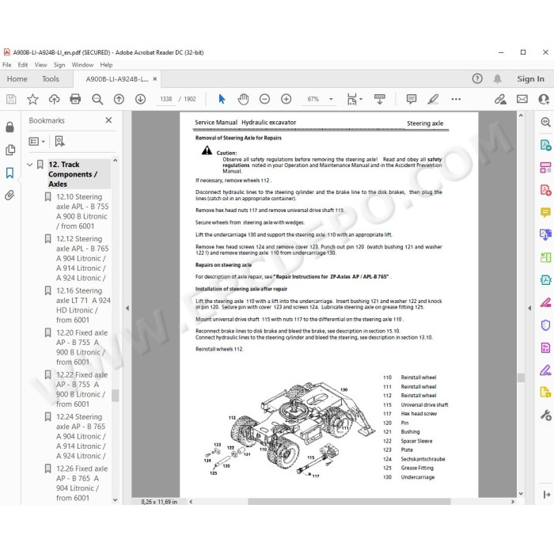Screen dimensions: 554x554
Task: Share a link to the file icon
Action: (500, 99)
